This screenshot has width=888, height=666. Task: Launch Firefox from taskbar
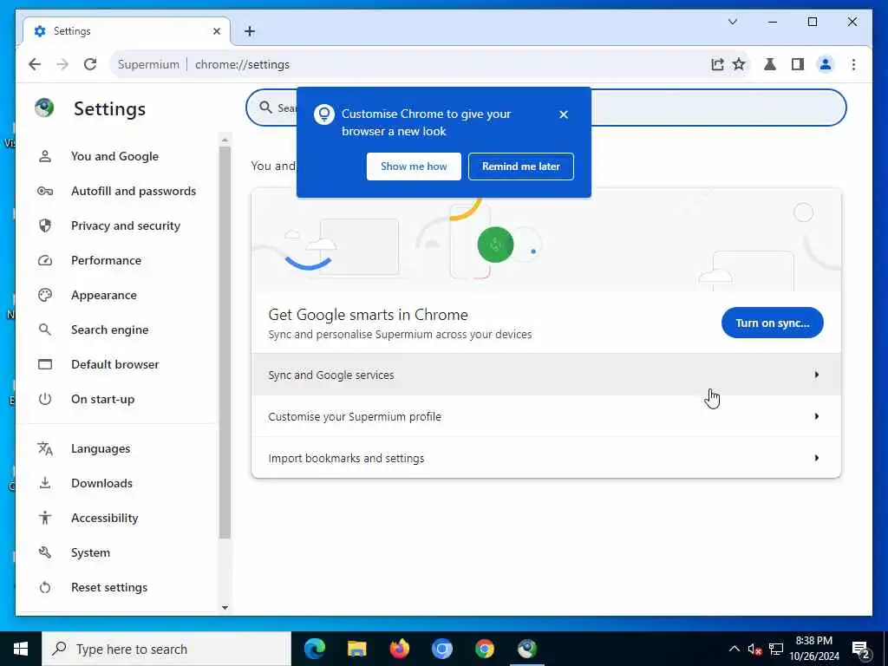click(399, 649)
